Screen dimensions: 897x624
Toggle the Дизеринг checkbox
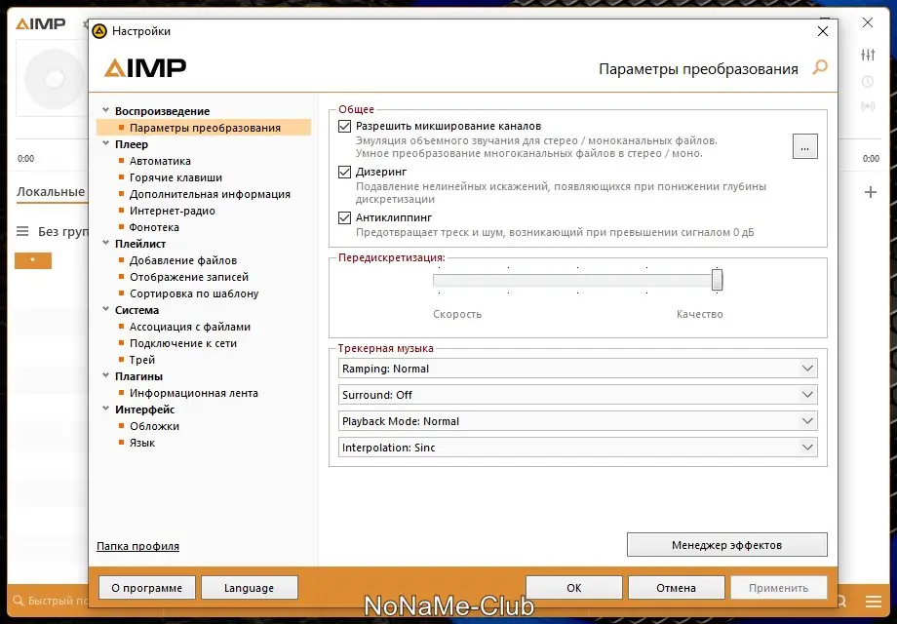344,173
